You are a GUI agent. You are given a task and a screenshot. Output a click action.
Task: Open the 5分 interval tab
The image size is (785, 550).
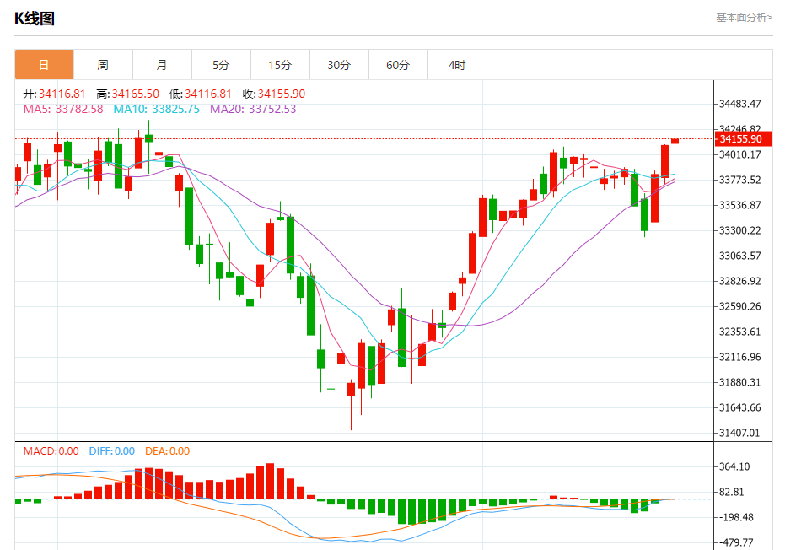coord(221,65)
